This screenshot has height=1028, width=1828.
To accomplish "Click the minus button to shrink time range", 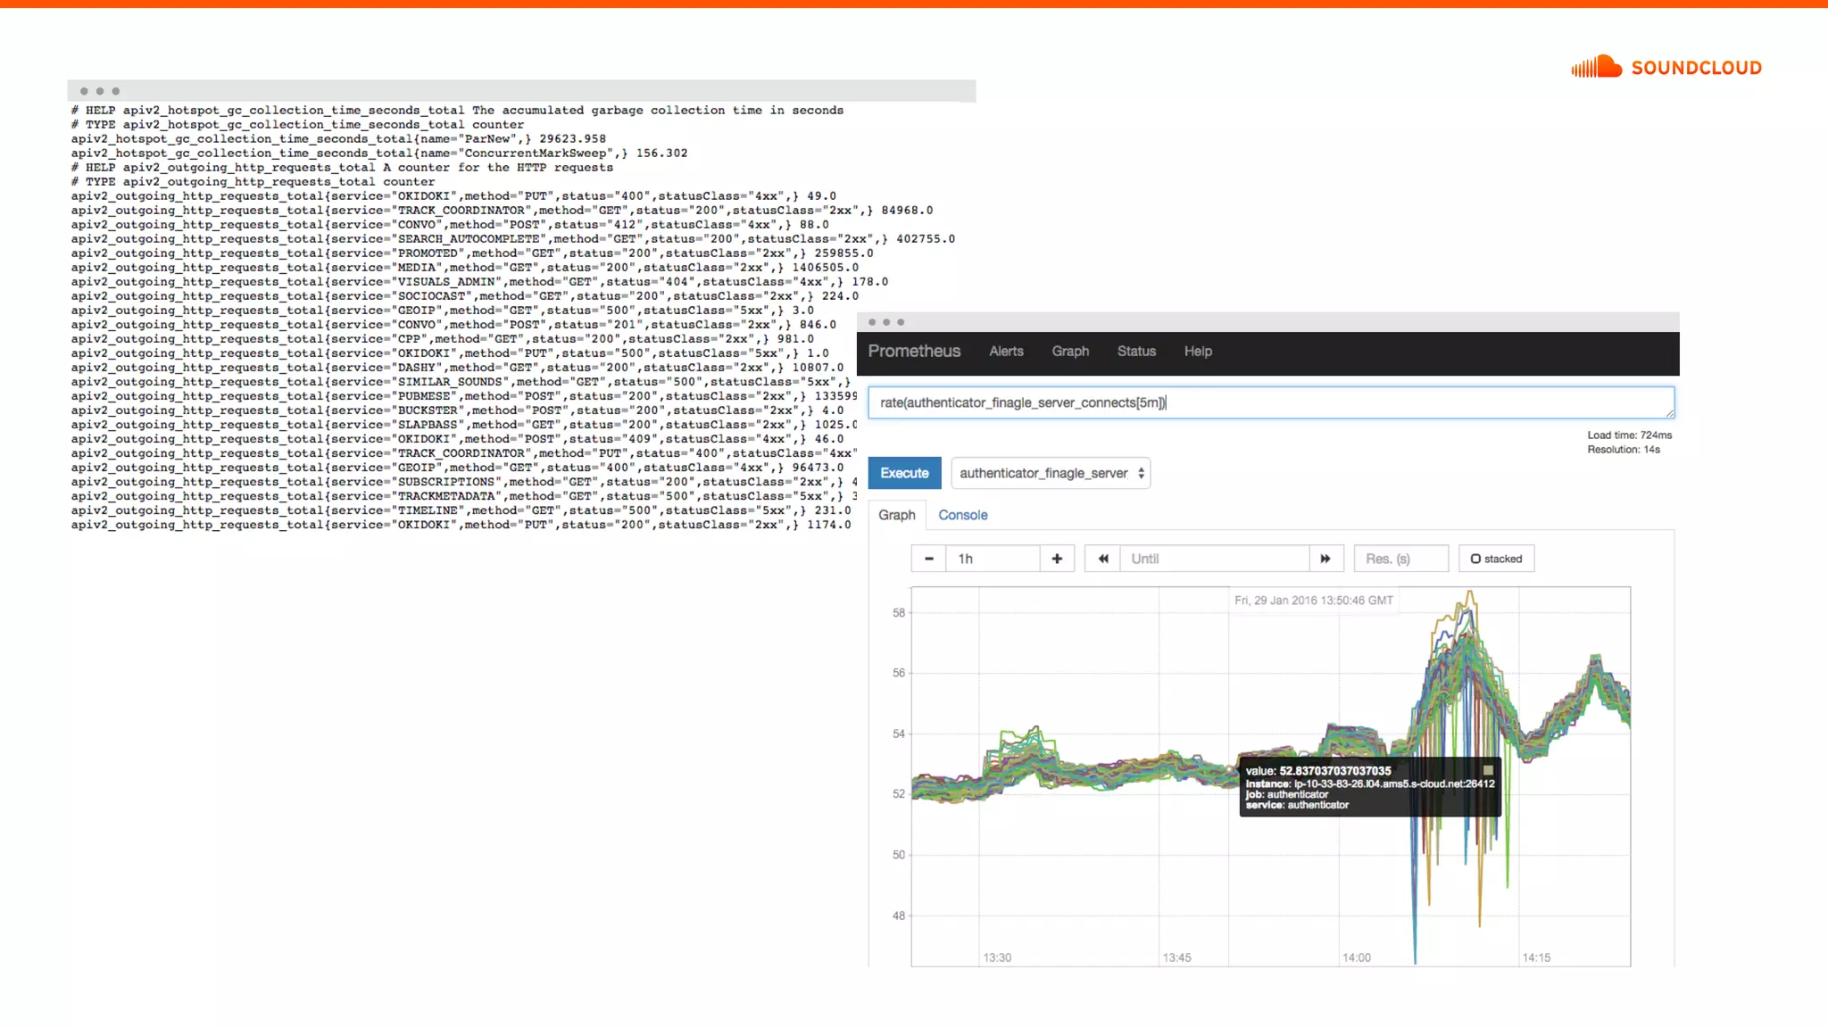I will 929,559.
